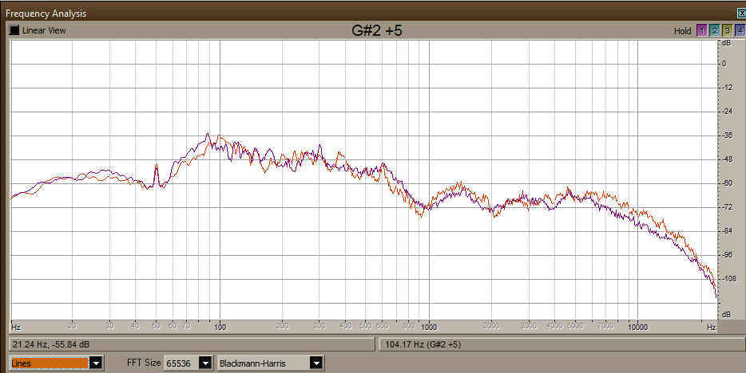746x373 pixels.
Task: Toggle Hold slot 3 olive swatch
Action: coord(727,31)
